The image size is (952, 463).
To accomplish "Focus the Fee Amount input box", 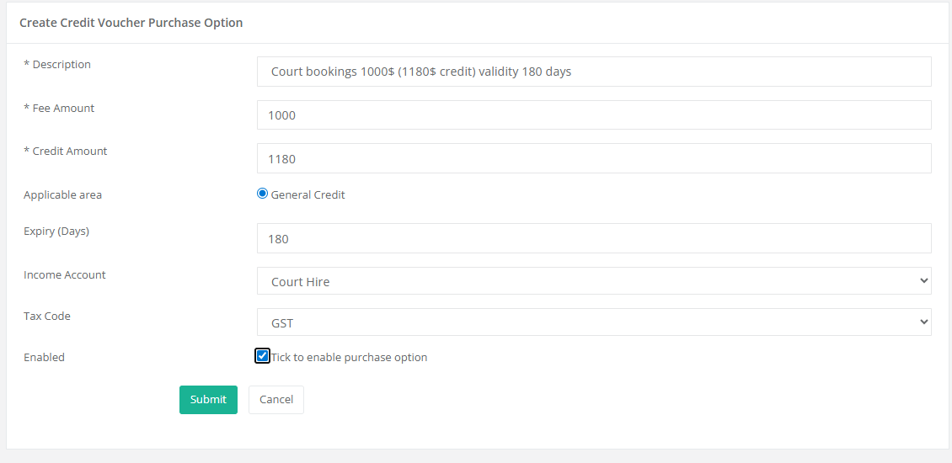I will [x=594, y=115].
